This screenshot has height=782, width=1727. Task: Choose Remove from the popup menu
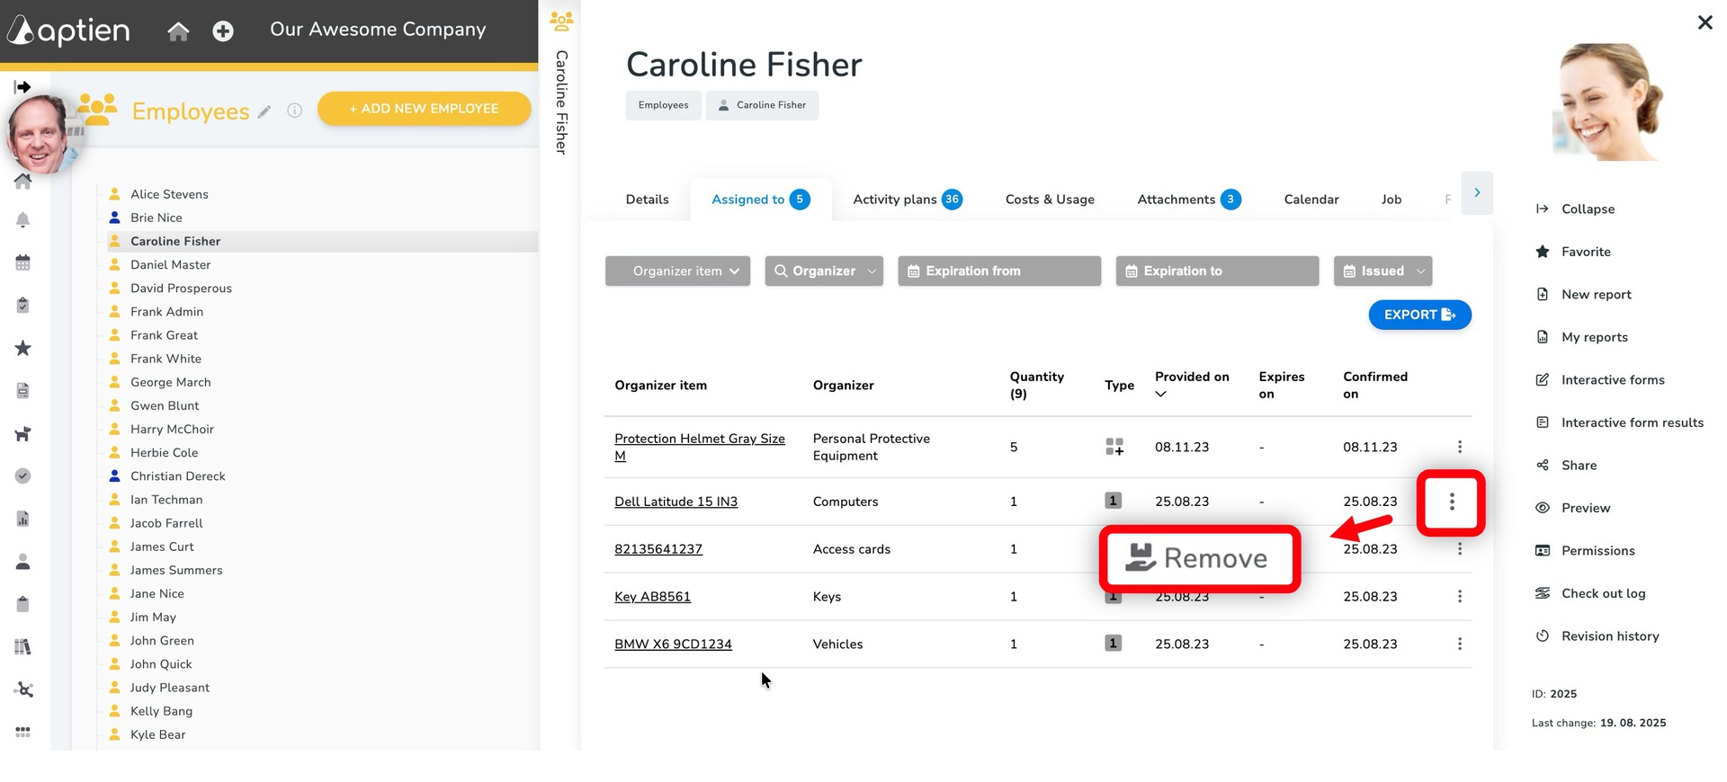[1199, 558]
